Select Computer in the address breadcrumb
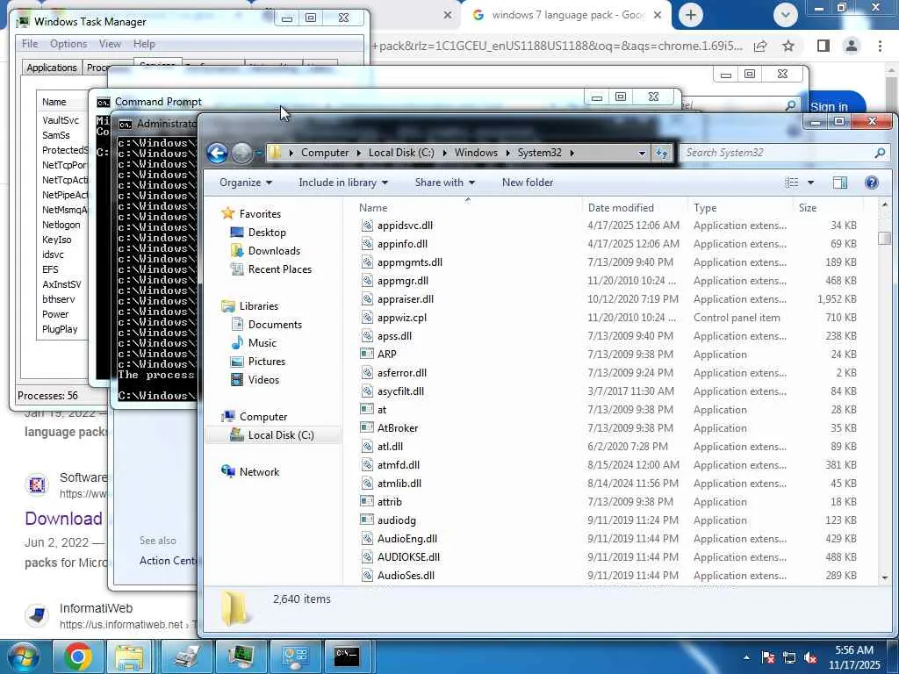899x674 pixels. click(x=325, y=153)
